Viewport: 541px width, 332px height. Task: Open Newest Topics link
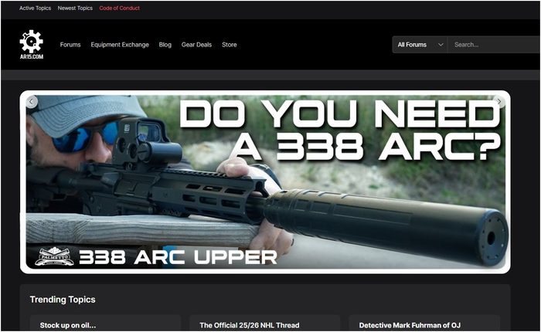pyautogui.click(x=75, y=8)
